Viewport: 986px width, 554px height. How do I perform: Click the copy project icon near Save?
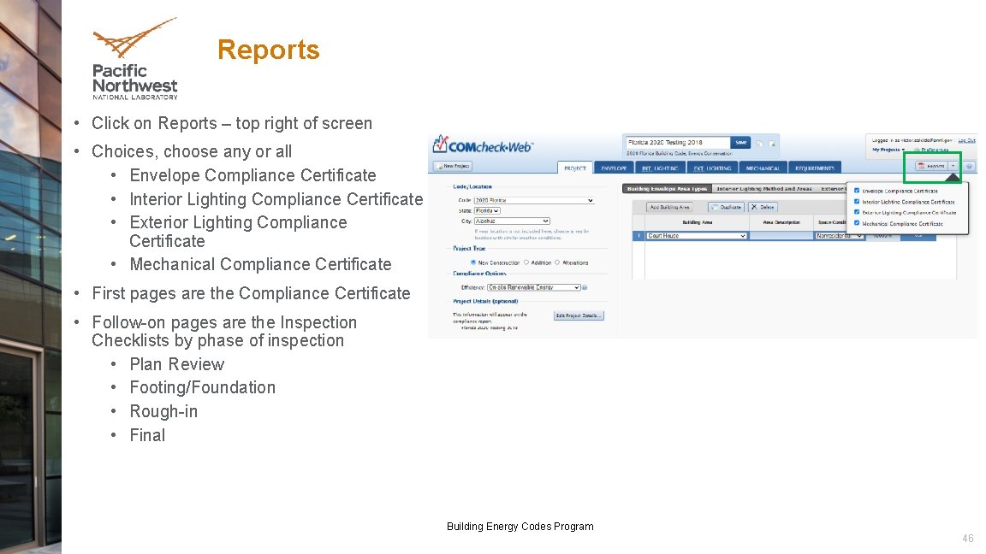point(758,142)
